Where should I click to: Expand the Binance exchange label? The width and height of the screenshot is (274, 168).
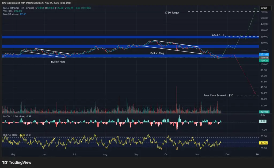click(30, 8)
